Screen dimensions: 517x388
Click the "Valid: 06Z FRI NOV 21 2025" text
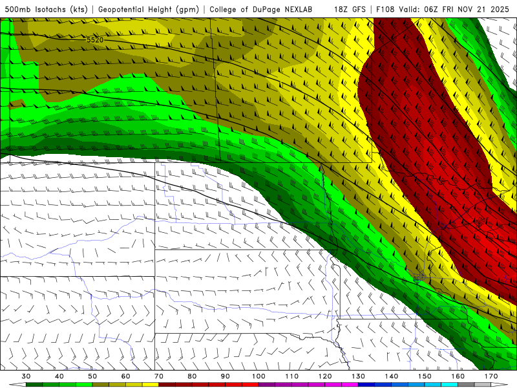[454, 9]
